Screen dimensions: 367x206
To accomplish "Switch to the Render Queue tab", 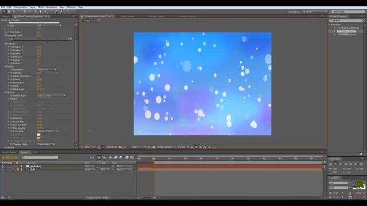I will pyautogui.click(x=9, y=152).
